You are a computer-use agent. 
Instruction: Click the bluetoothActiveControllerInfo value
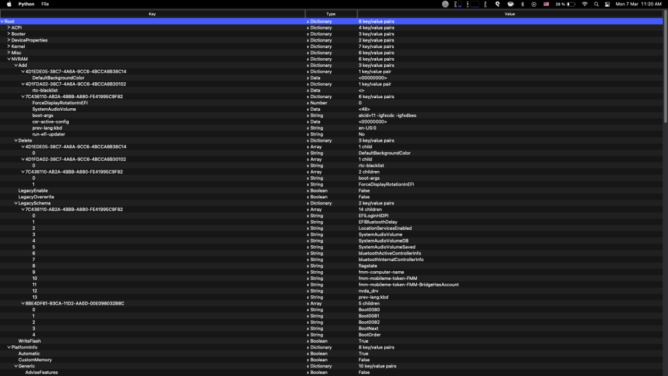(389, 253)
